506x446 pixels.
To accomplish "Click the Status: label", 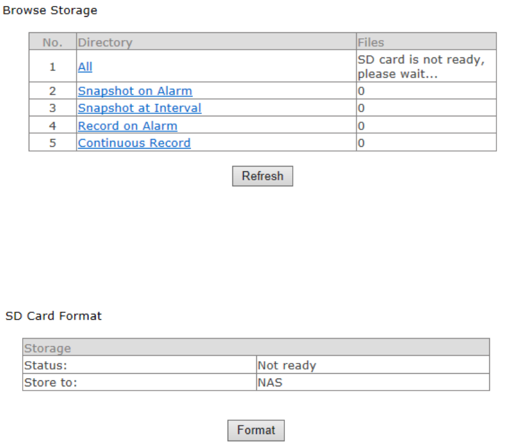I will pyautogui.click(x=45, y=365).
